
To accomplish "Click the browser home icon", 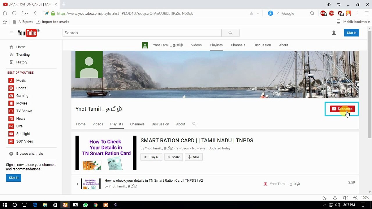I will pyautogui.click(x=5, y=13).
